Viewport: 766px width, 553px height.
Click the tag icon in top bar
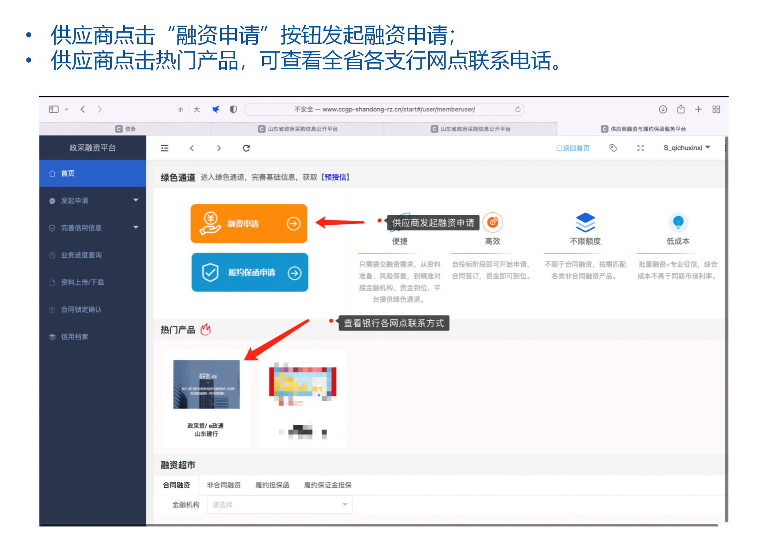coord(613,148)
